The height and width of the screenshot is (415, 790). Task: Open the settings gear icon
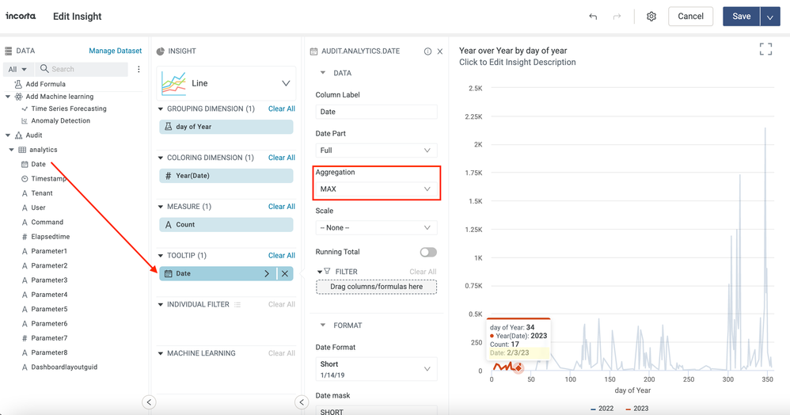(651, 17)
